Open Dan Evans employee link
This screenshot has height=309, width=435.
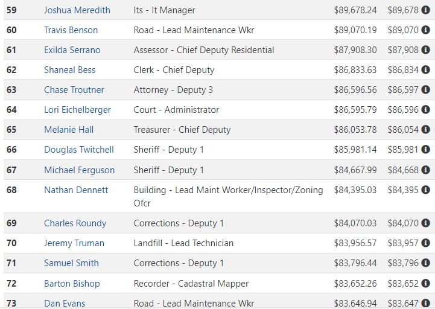[65, 303]
